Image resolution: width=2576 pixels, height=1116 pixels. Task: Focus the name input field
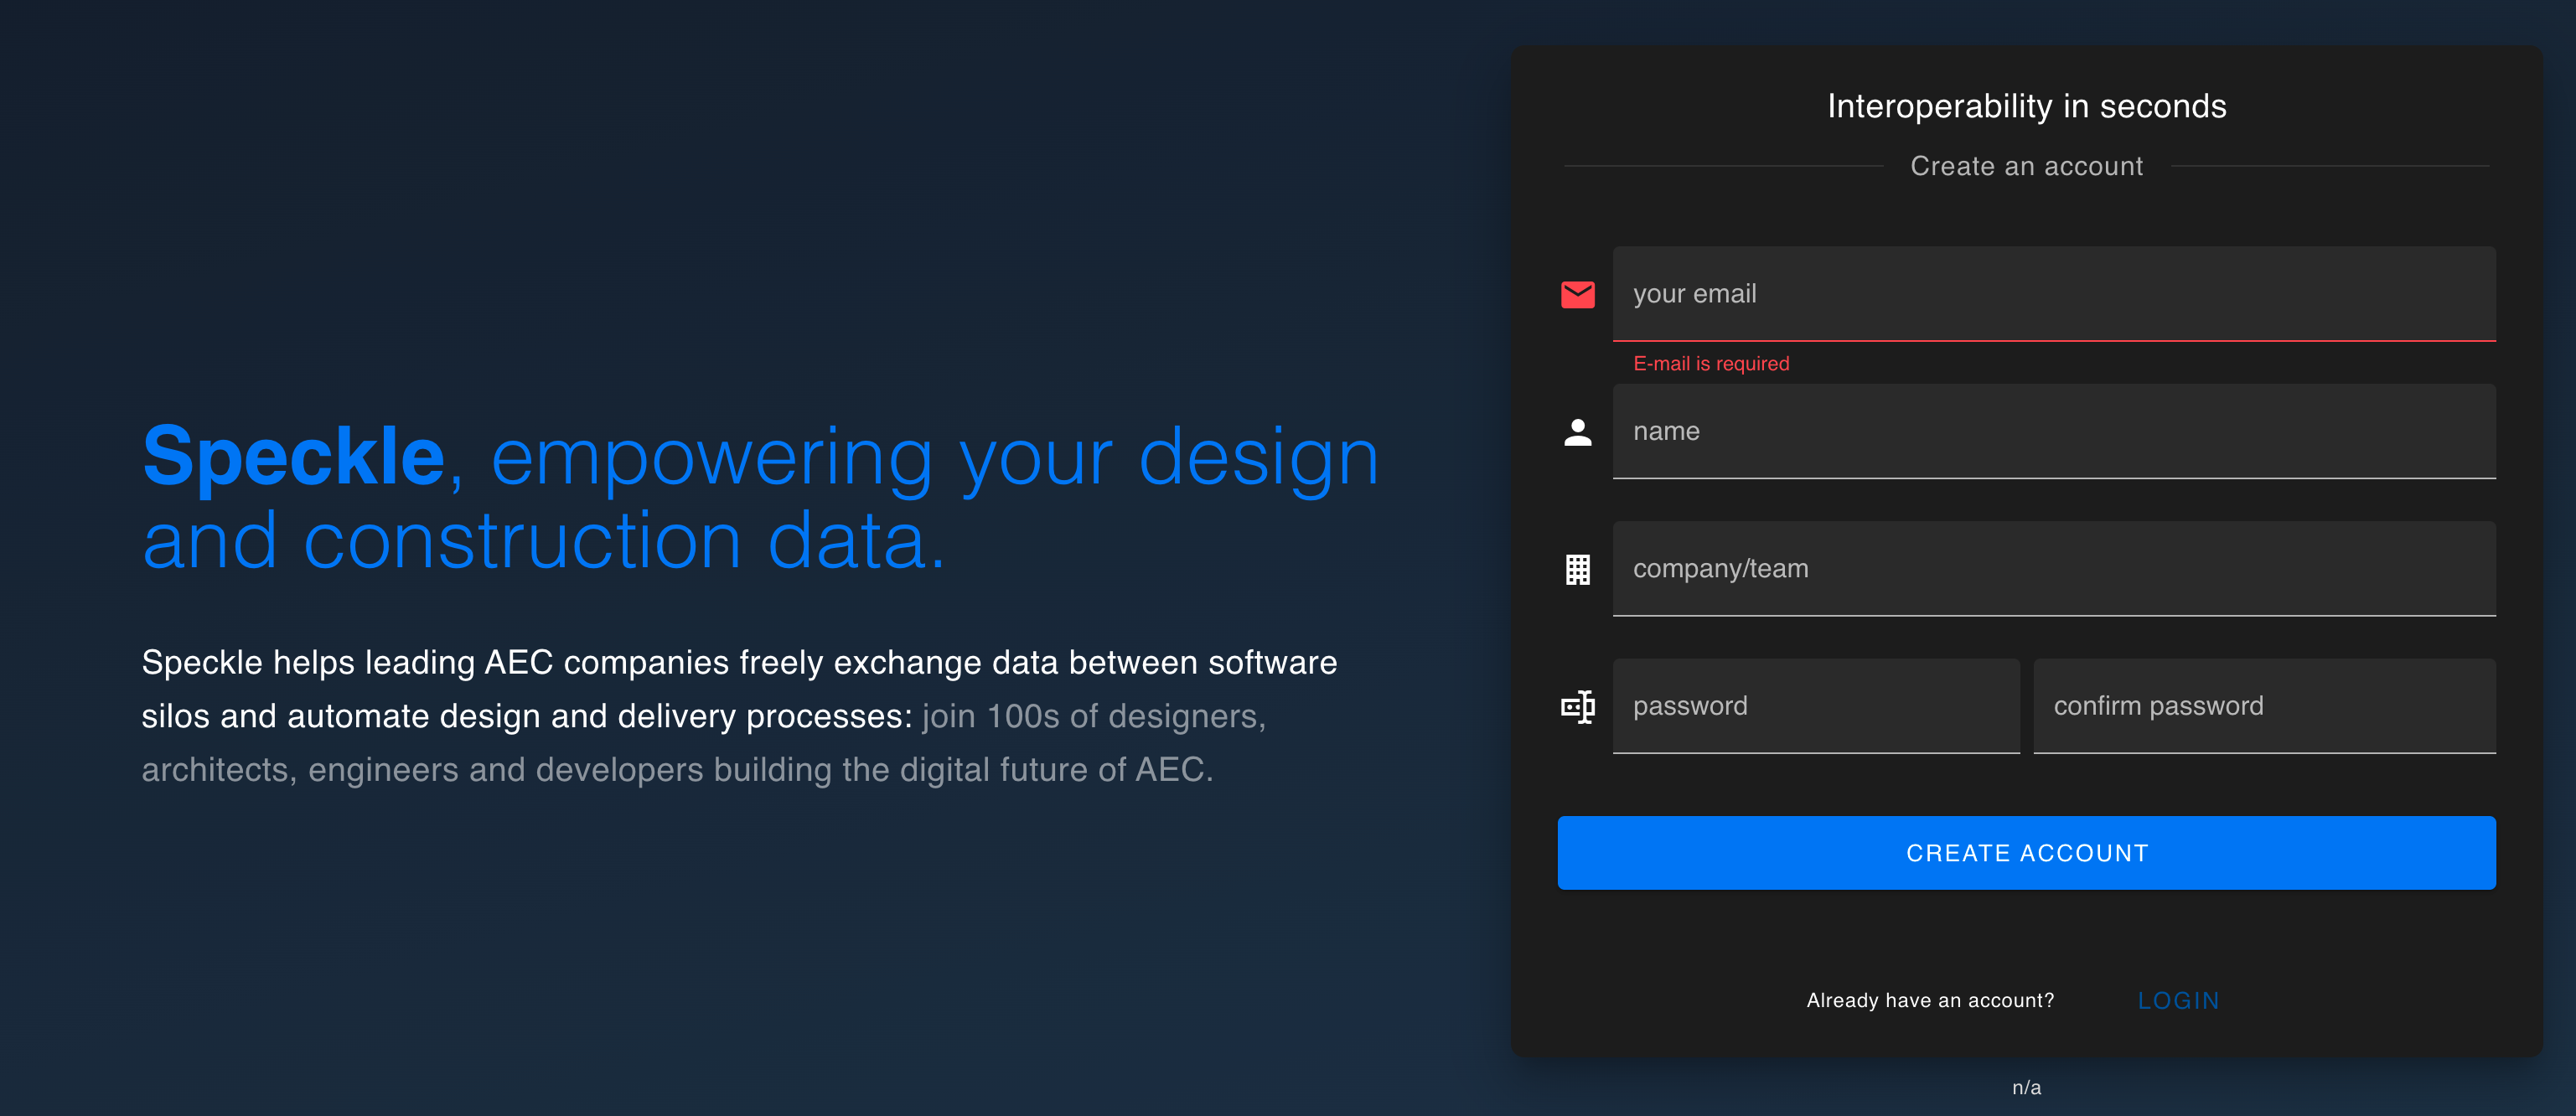[2053, 431]
